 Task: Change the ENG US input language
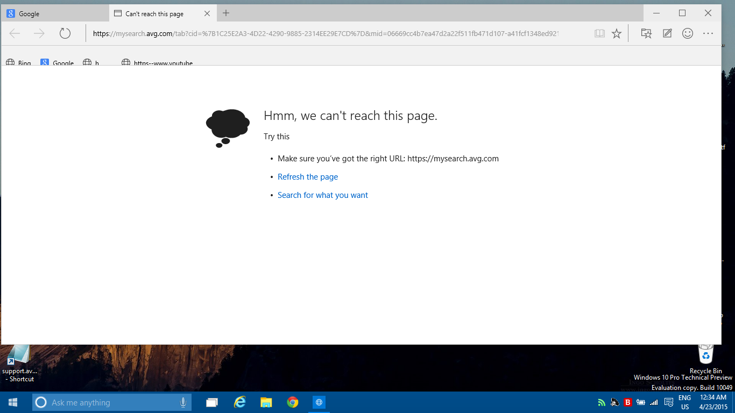pos(685,402)
